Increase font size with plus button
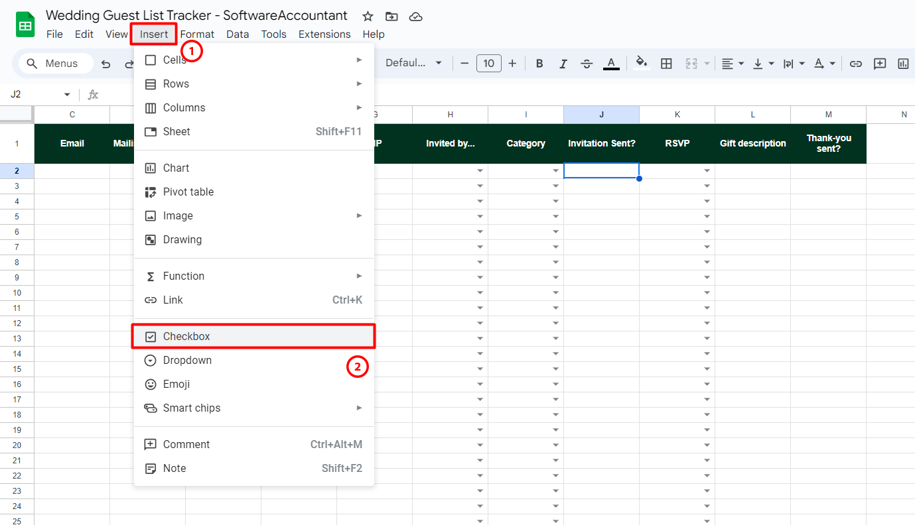This screenshot has width=915, height=525. point(512,64)
